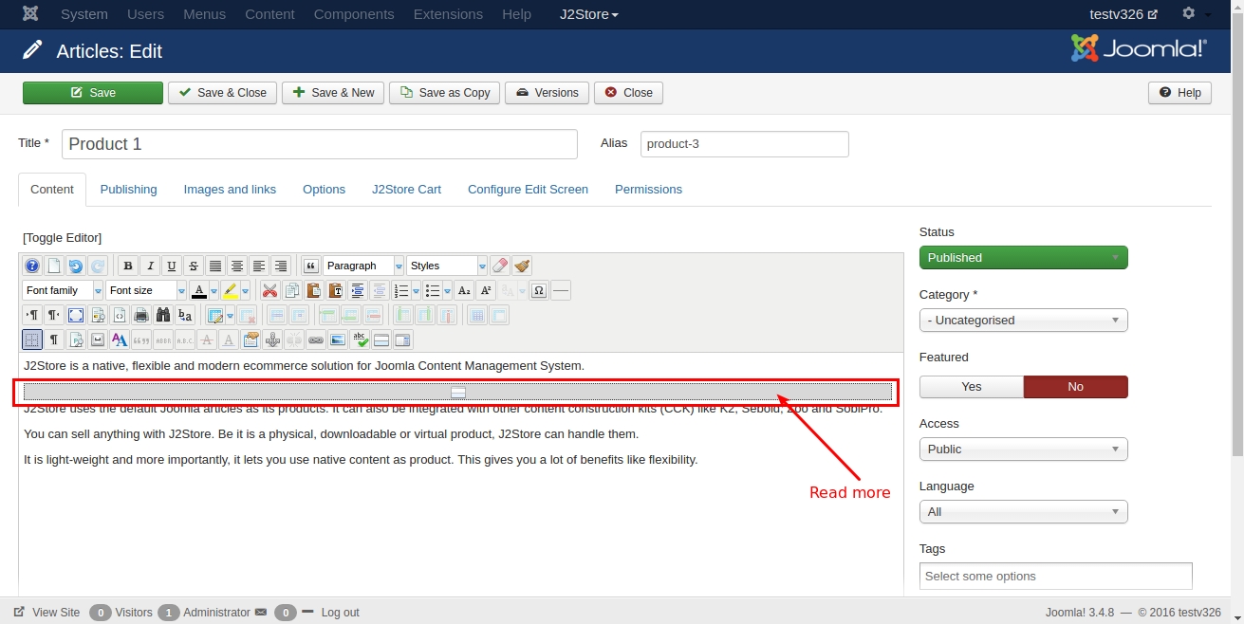Apply strikethrough from the editor toolbar
This screenshot has width=1244, height=624.
[x=194, y=266]
